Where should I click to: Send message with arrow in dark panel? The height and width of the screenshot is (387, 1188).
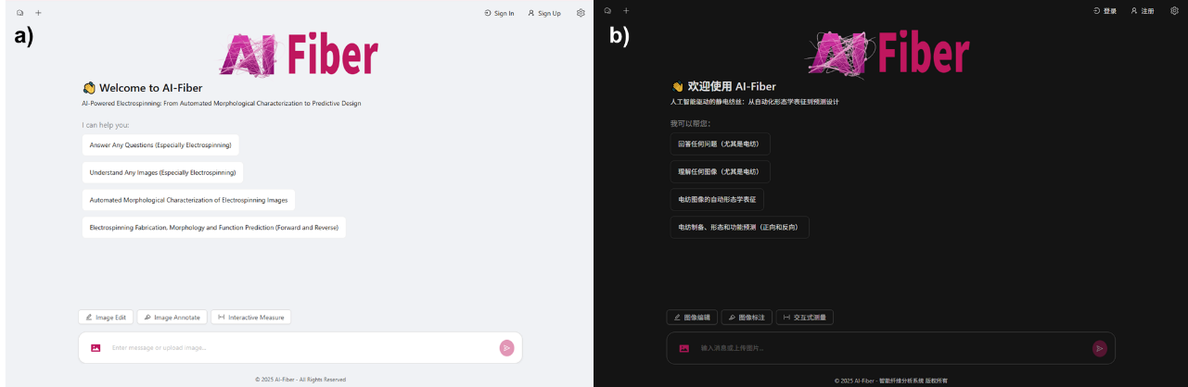1099,348
